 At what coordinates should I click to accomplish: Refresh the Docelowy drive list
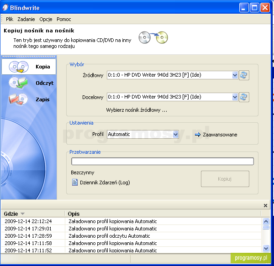click(x=244, y=97)
